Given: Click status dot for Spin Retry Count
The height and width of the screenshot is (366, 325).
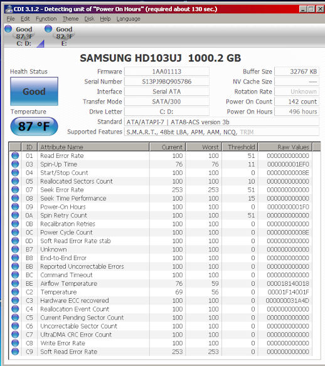Looking at the screenshot, I should click(x=15, y=215).
